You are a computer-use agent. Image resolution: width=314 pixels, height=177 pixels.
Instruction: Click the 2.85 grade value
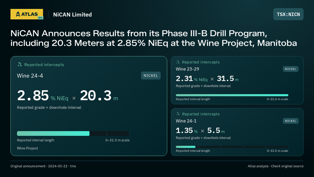click(x=33, y=96)
